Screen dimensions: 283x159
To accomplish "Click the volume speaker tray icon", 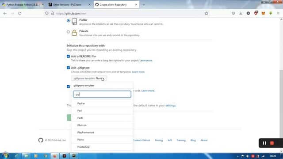I will pos(248,156).
